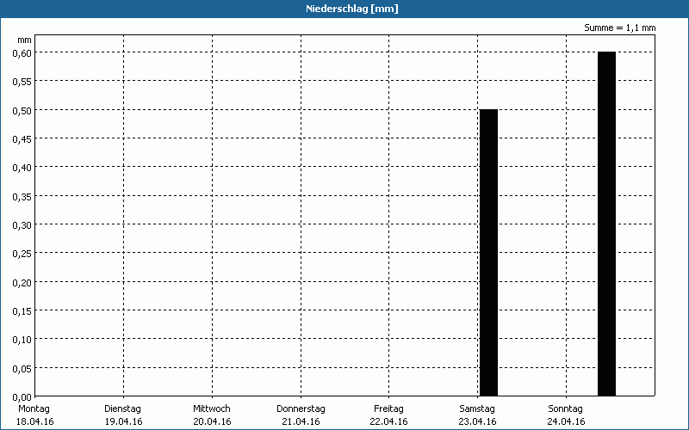Click the 0,10 y-axis value
Image resolution: width=689 pixels, height=430 pixels.
pyautogui.click(x=22, y=340)
